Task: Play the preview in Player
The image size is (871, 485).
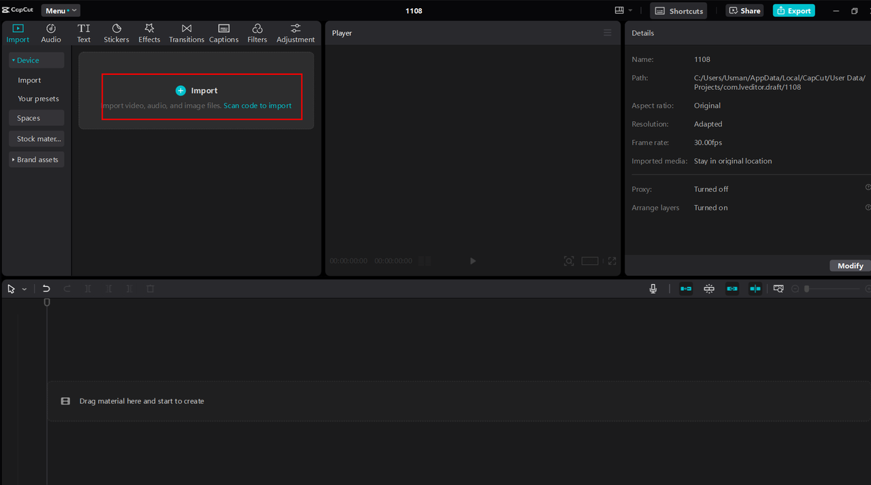Action: 473,261
